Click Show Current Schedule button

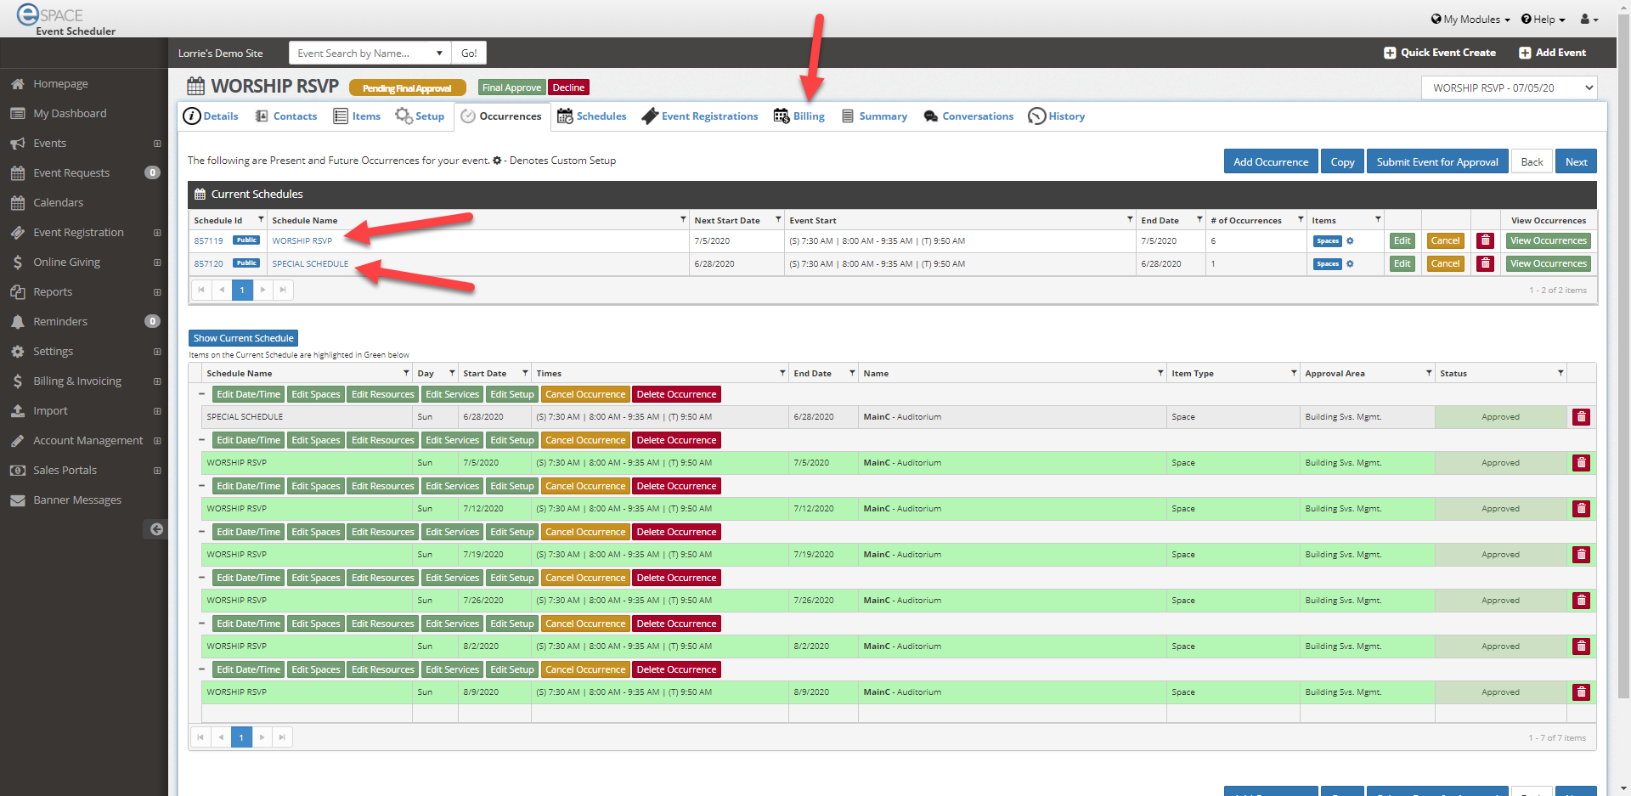pos(243,338)
